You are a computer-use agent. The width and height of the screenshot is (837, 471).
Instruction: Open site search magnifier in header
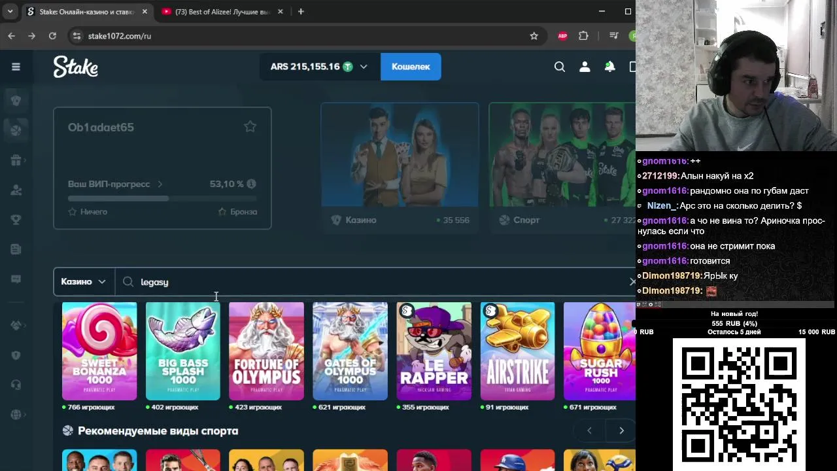(x=560, y=67)
